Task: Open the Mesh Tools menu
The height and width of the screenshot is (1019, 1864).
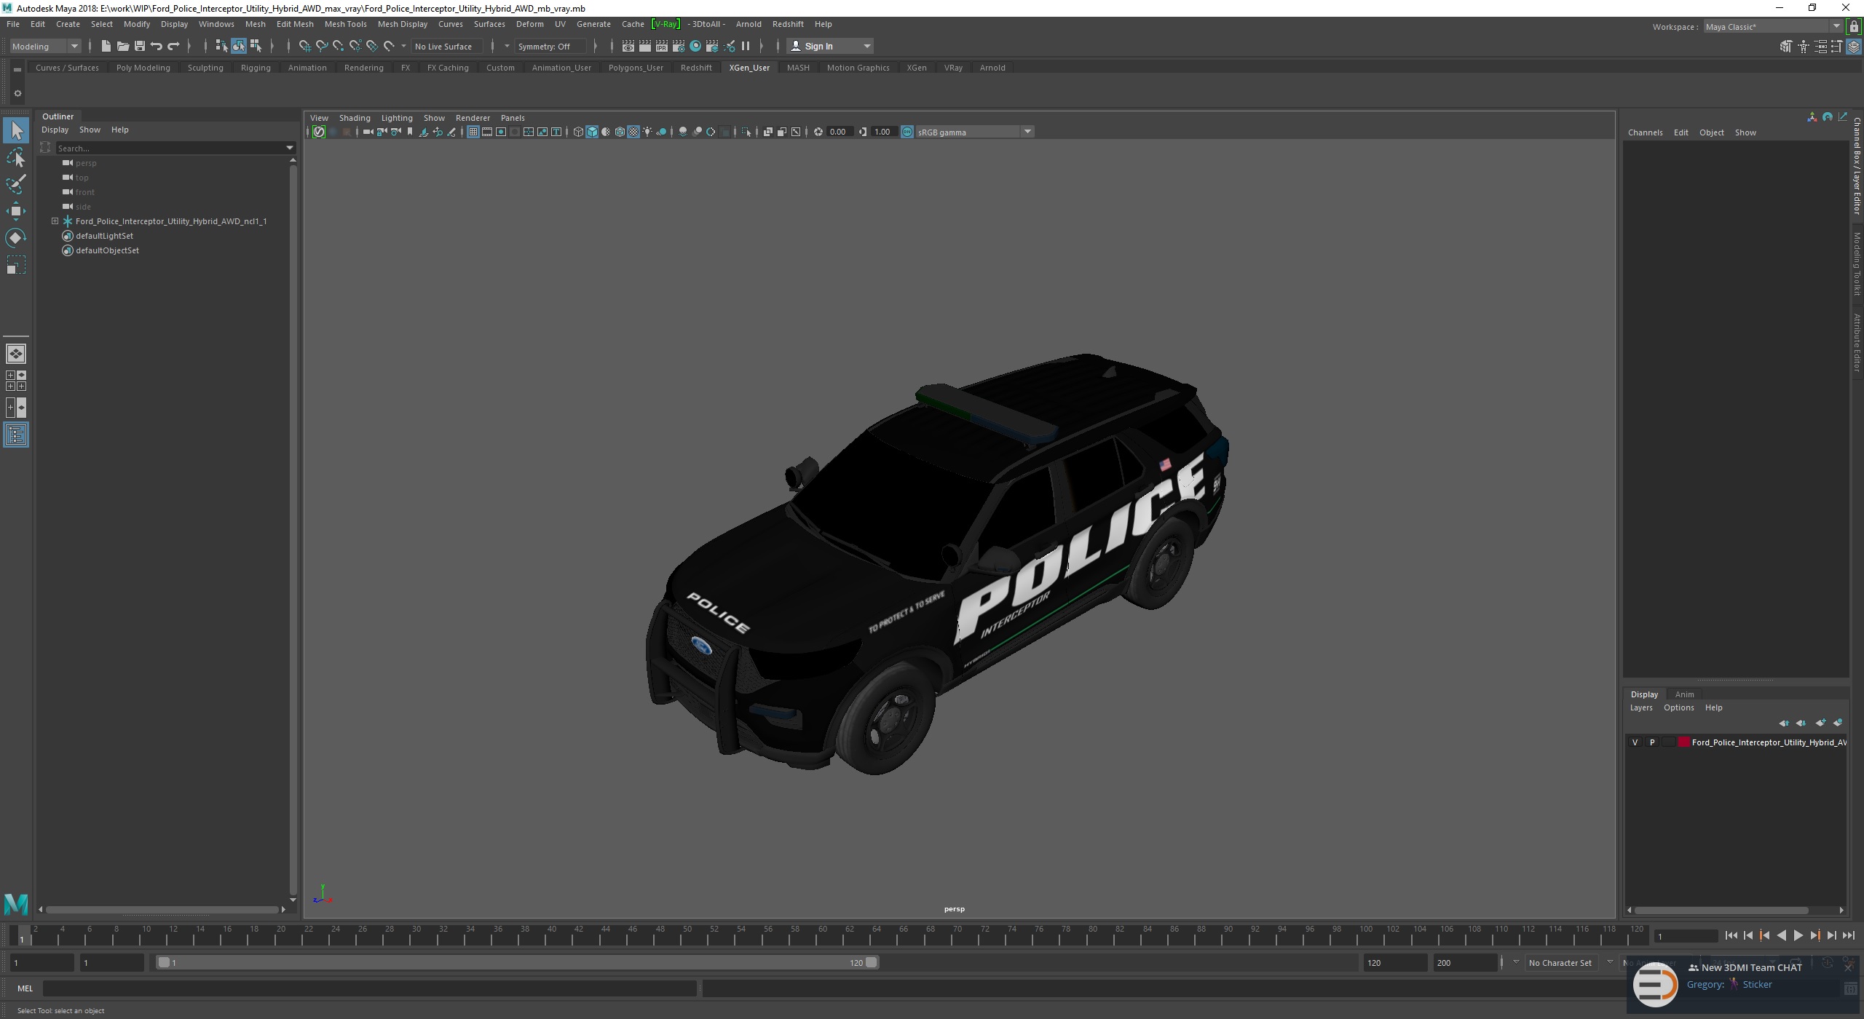Action: 345,24
